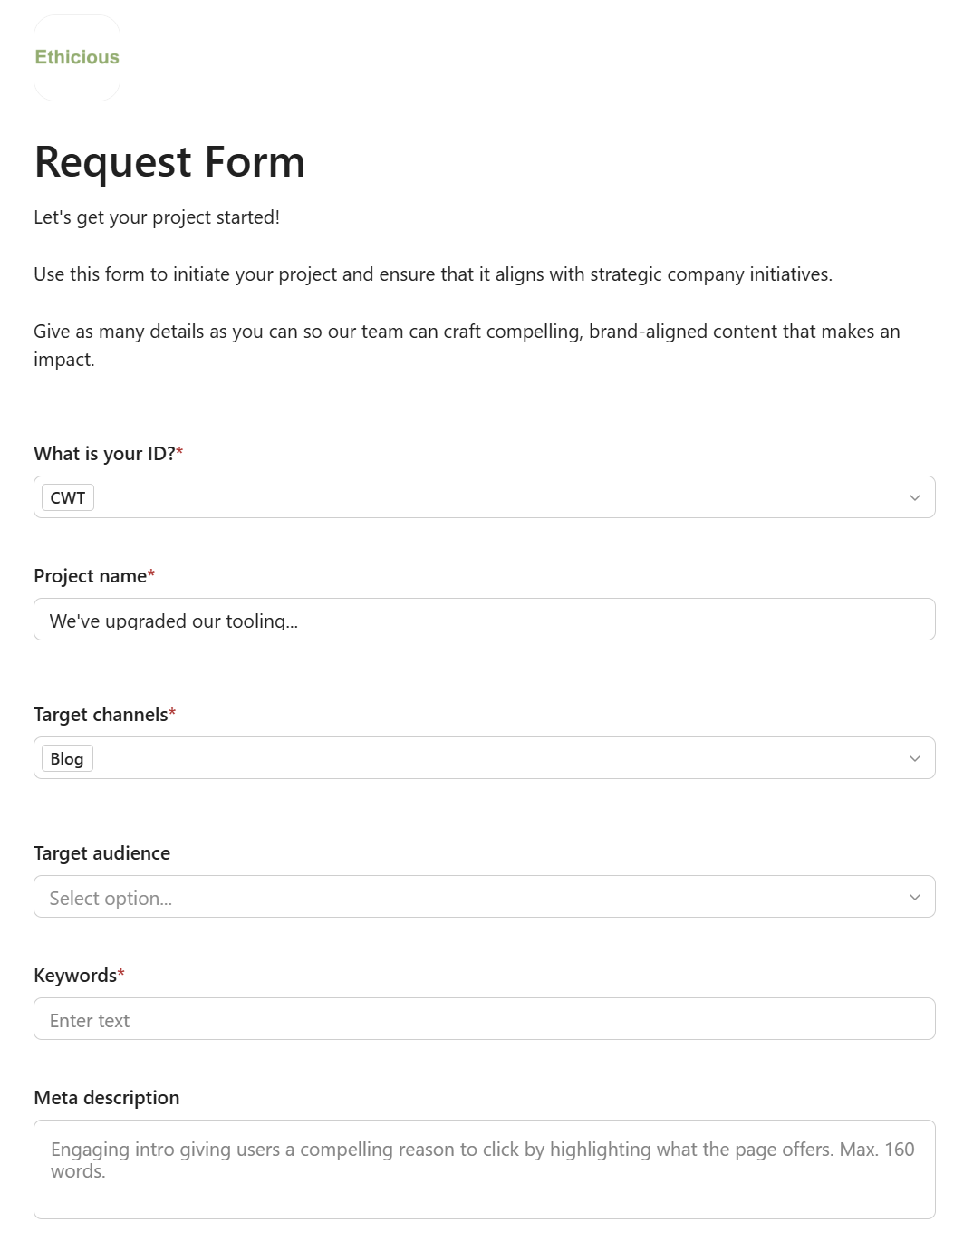Open the Target channels chevron arrow
Screen dimensions: 973x1251
click(x=914, y=758)
